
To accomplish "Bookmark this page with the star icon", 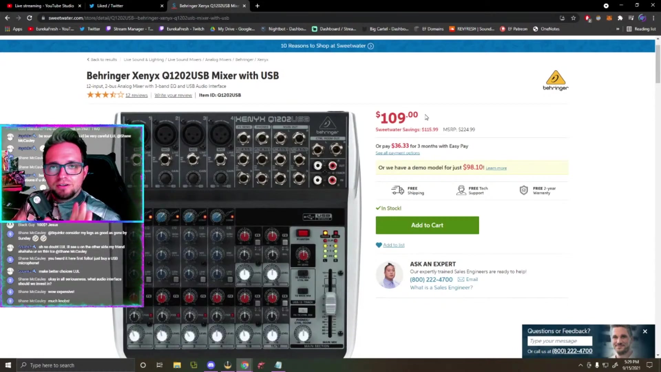I will click(573, 18).
